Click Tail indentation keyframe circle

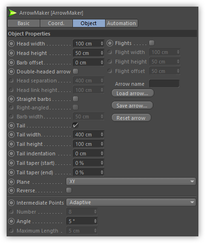pos(11,153)
